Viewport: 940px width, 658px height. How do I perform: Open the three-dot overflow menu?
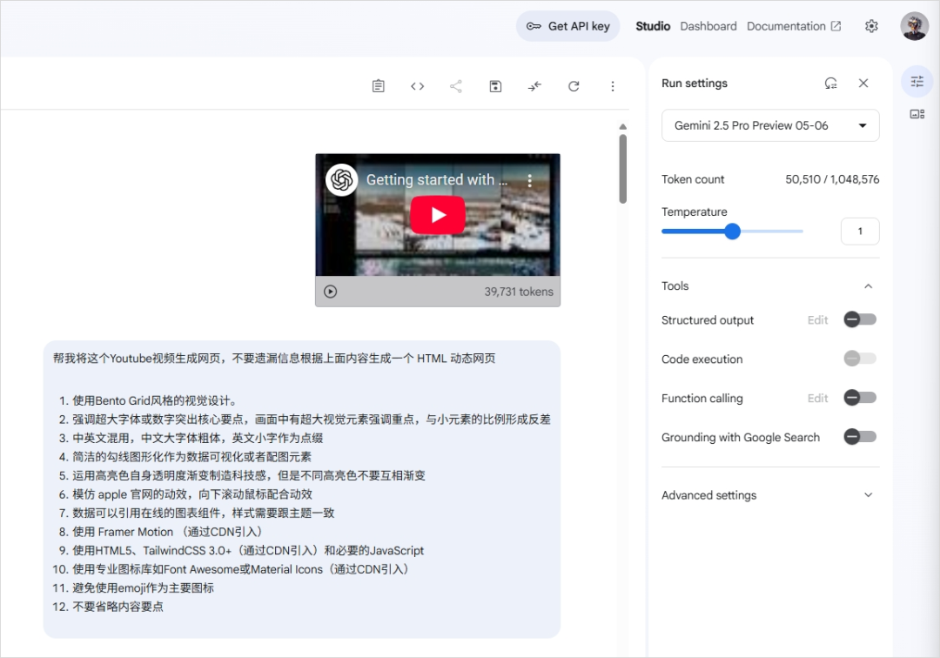(613, 85)
